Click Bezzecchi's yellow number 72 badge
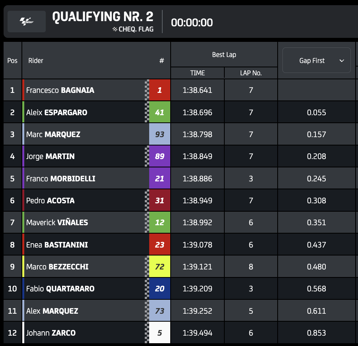Image resolution: width=358 pixels, height=346 pixels. [160, 267]
